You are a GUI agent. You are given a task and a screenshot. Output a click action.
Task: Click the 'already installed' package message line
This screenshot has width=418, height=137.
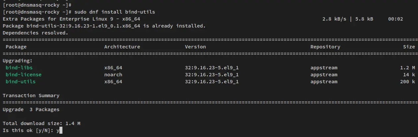pyautogui.click(x=104, y=26)
